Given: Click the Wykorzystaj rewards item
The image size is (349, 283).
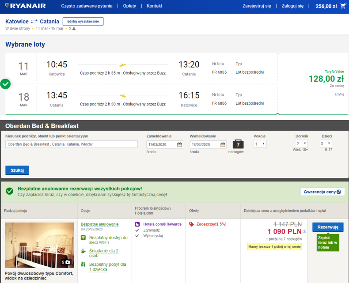Looking at the screenshot, I should (153, 236).
